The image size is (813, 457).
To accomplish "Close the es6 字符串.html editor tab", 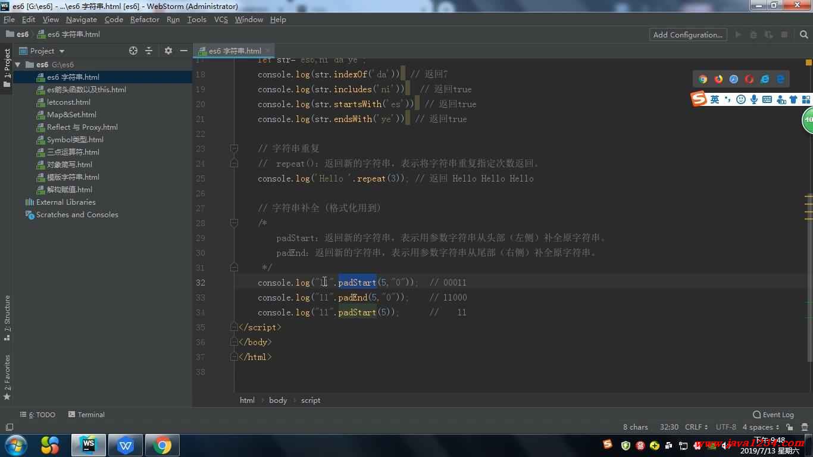I will [268, 51].
